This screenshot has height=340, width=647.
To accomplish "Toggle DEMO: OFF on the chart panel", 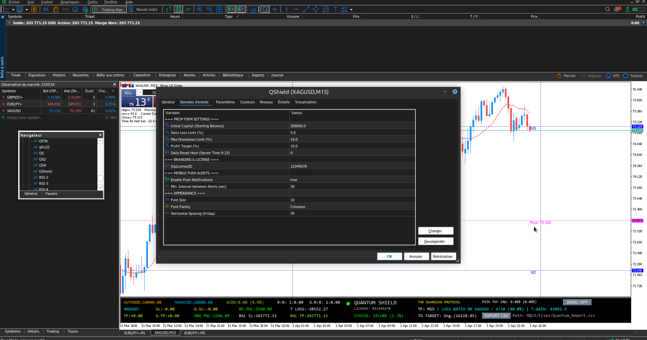I will pos(577,302).
